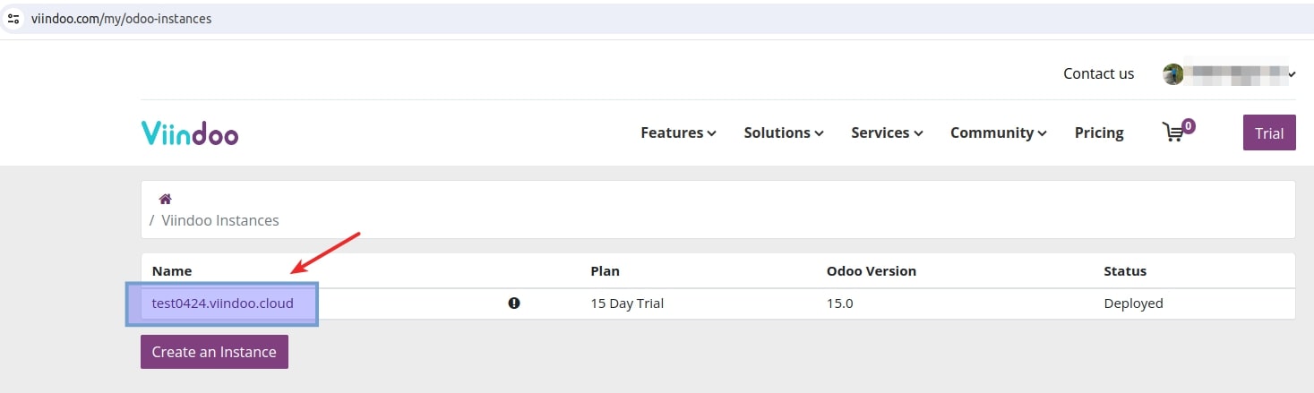Open the test0424.viindoo.cloud instance link
Image resolution: width=1314 pixels, height=393 pixels.
click(x=222, y=303)
